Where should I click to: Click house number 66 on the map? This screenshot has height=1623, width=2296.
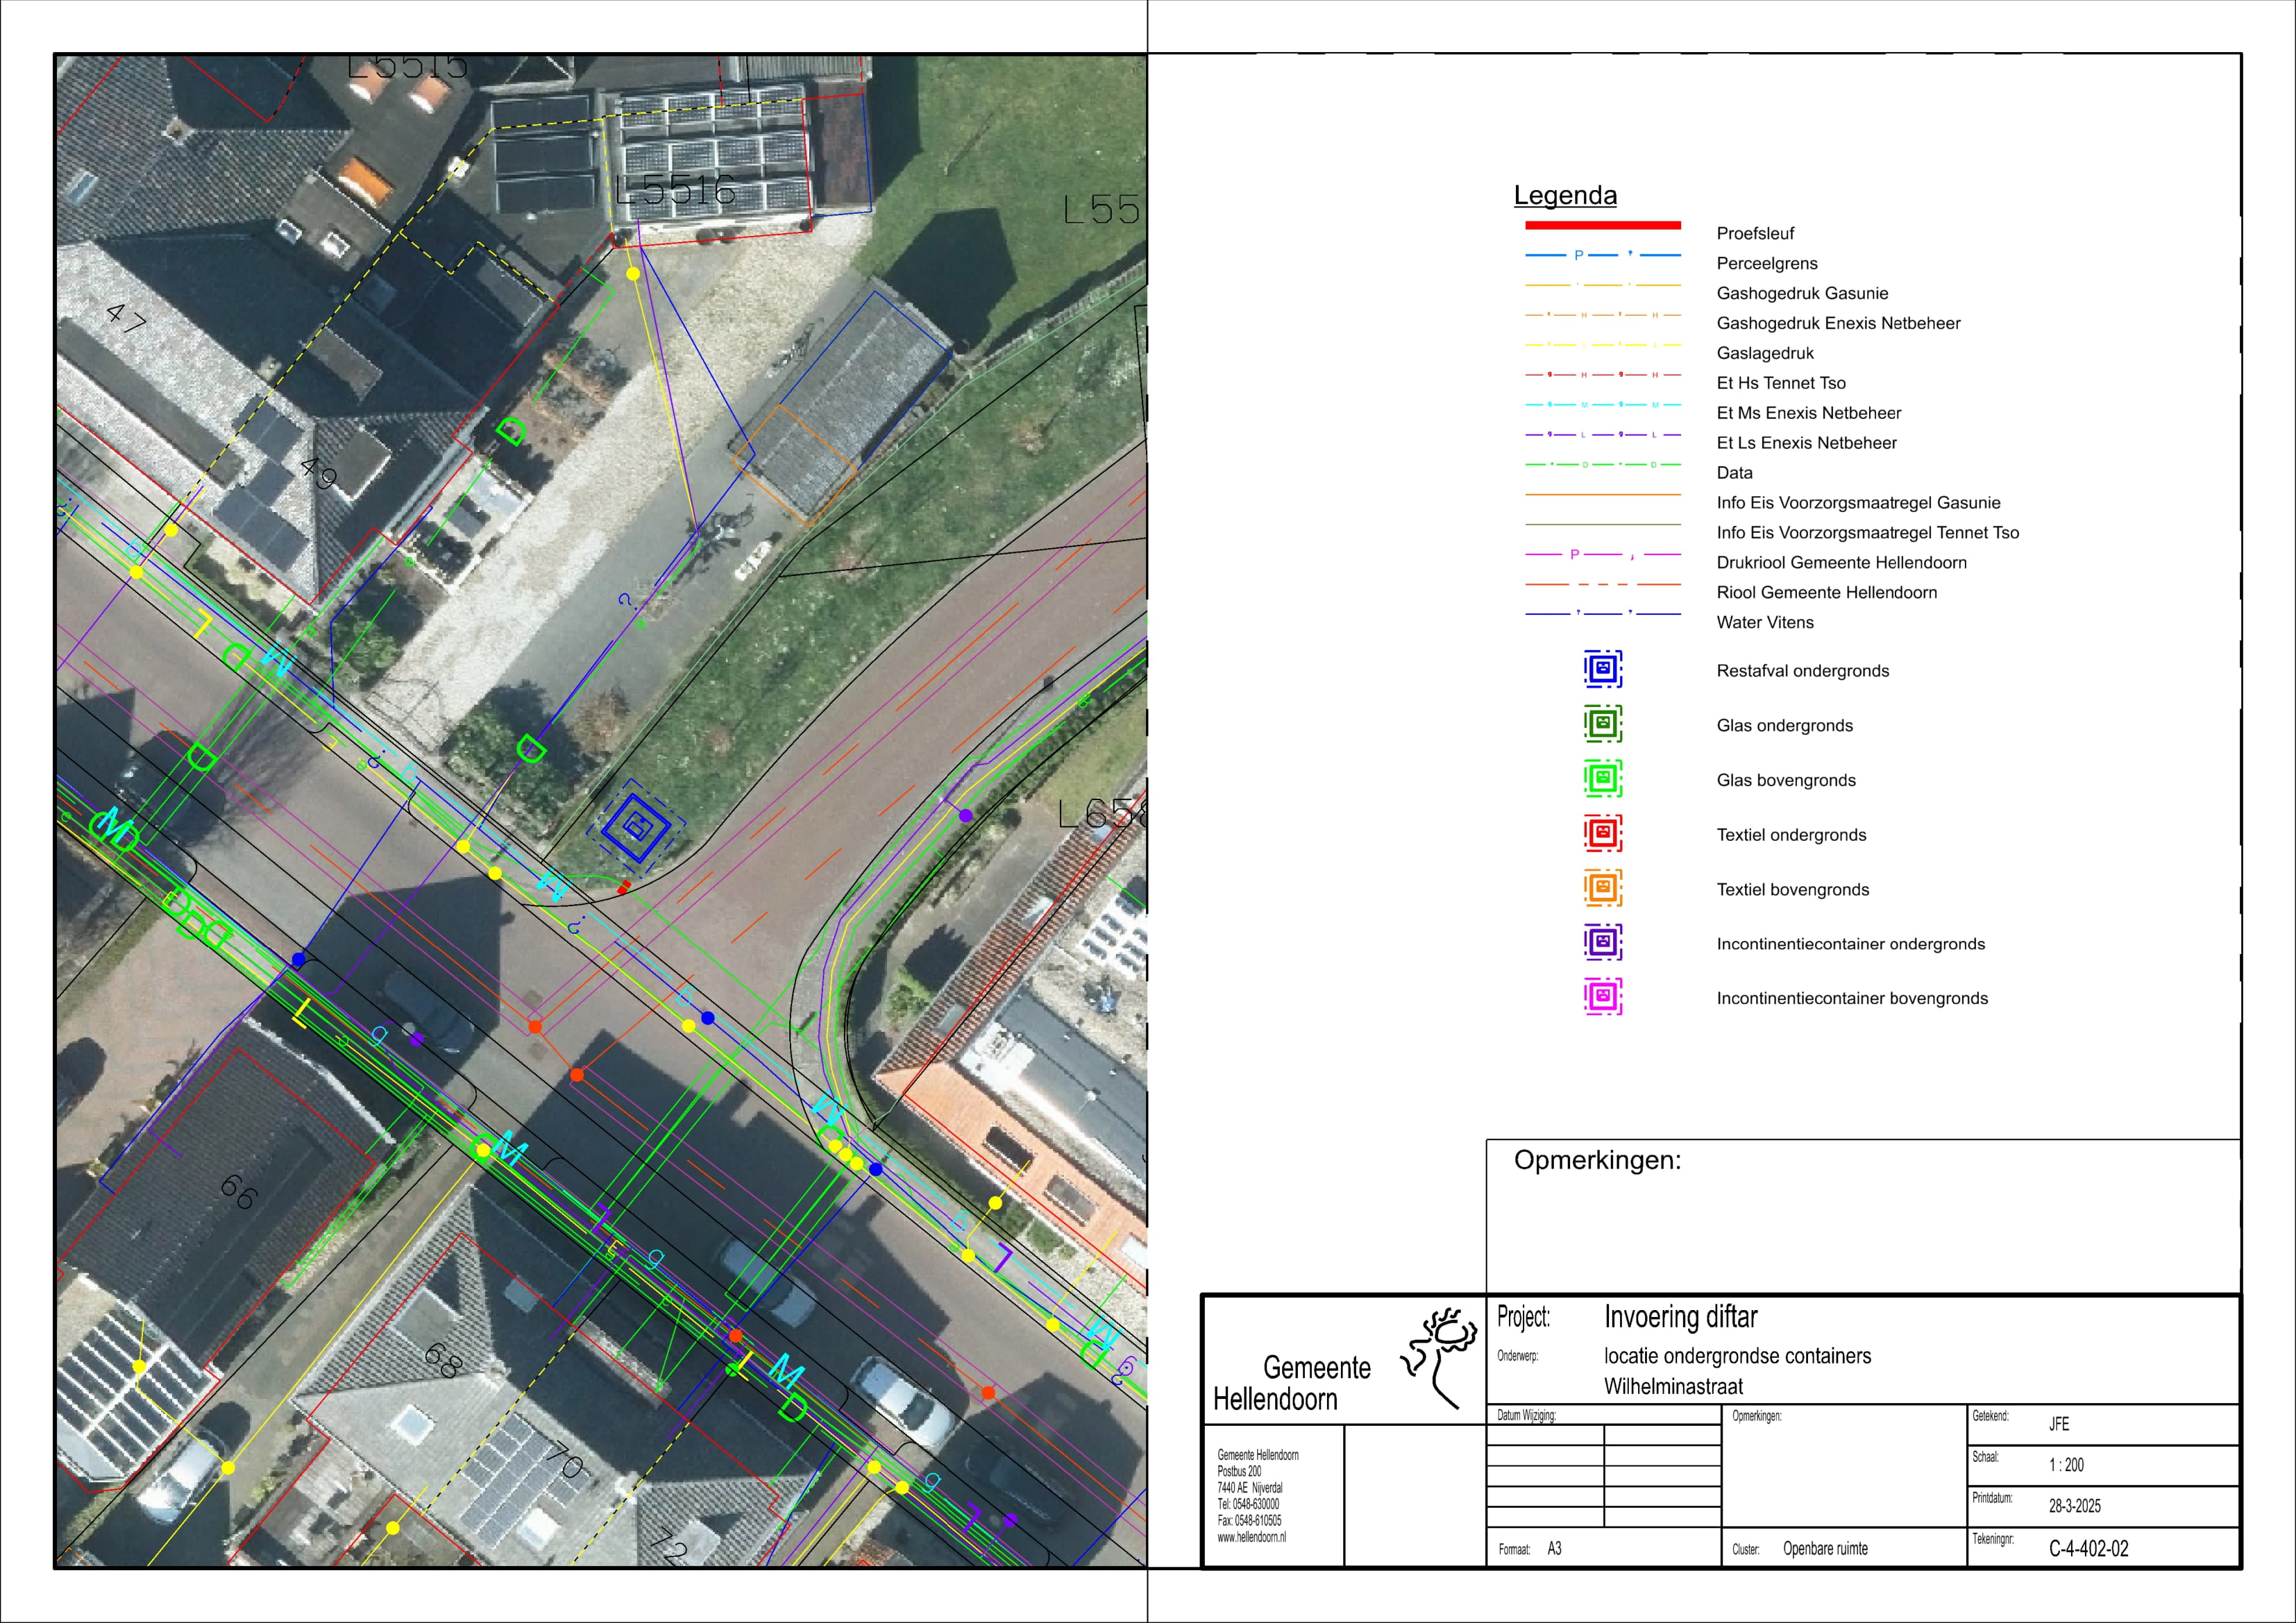coord(239,1191)
